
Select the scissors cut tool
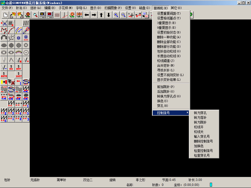click(x=4, y=23)
